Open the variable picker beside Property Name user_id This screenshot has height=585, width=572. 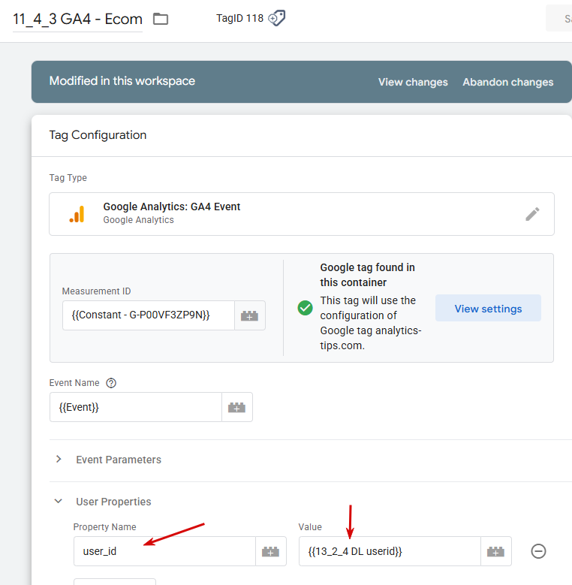coord(270,551)
